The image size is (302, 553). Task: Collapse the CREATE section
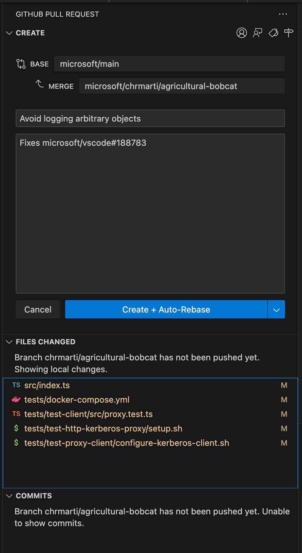(x=9, y=33)
